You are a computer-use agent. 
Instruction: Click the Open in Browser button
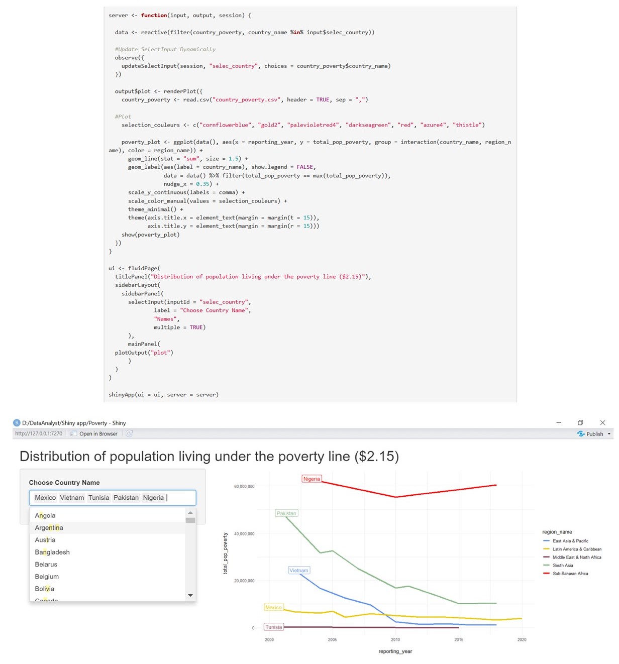tap(94, 433)
